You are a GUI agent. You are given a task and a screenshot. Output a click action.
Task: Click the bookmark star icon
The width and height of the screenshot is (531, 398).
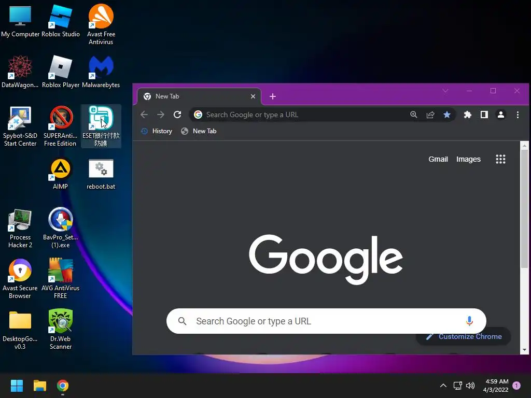(446, 115)
